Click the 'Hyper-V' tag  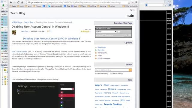click(x=112, y=89)
